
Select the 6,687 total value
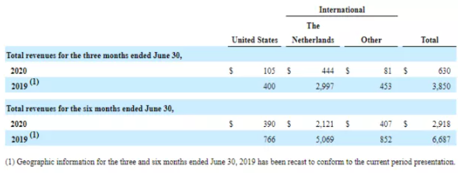click(442, 140)
